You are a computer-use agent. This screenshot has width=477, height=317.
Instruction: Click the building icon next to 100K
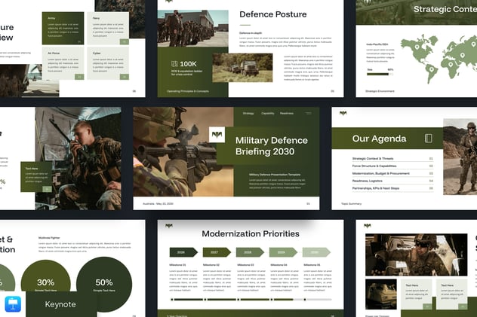pyautogui.click(x=175, y=65)
